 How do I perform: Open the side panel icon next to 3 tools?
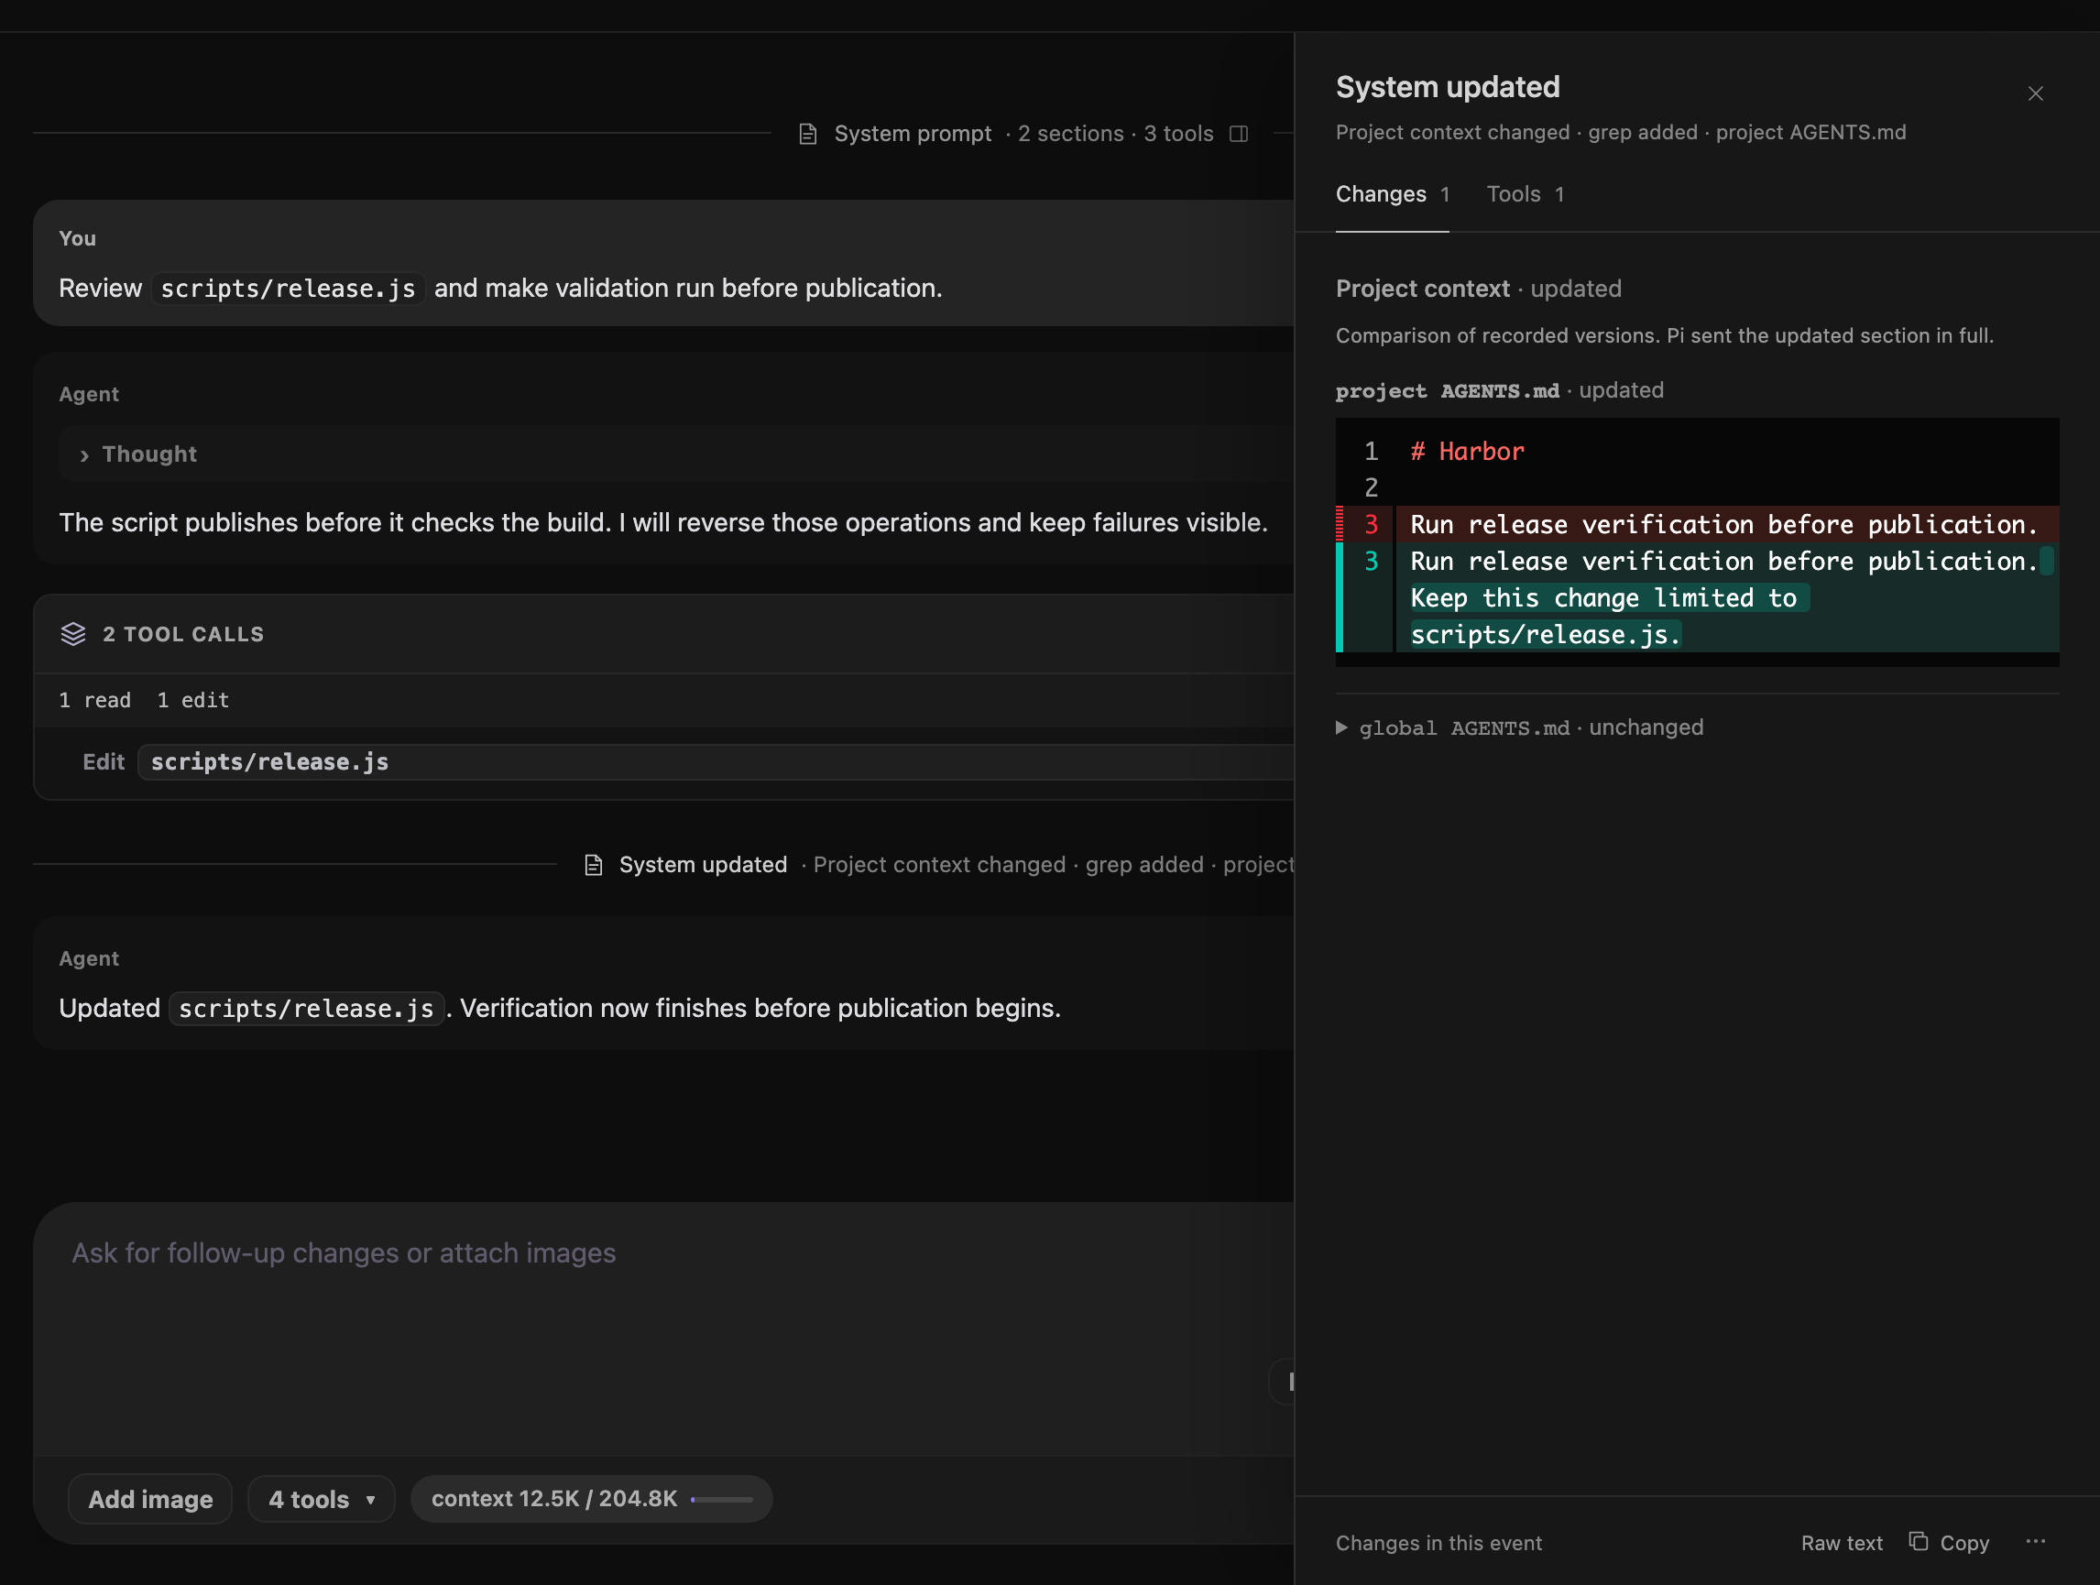coord(1239,134)
